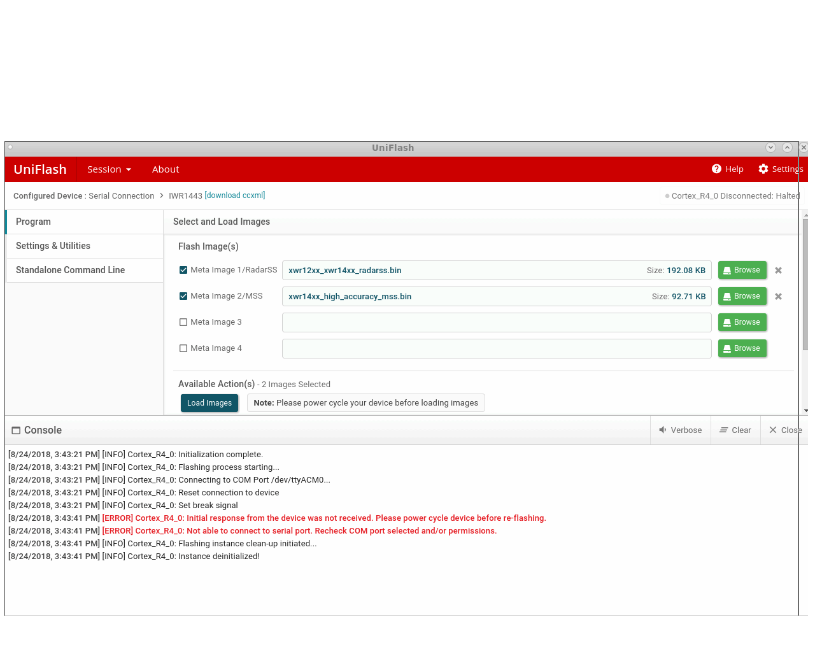Viewport: 815px width, 652px height.
Task: Click the Serial Connection breadcrumb text
Action: [x=121, y=195]
